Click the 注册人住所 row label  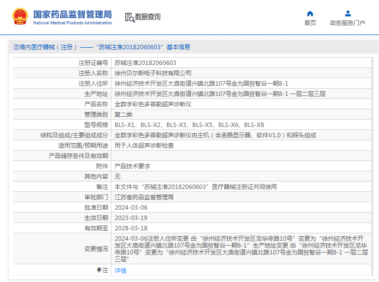93,84
